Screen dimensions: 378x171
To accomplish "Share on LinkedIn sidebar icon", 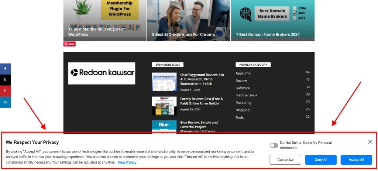I will 5,102.
